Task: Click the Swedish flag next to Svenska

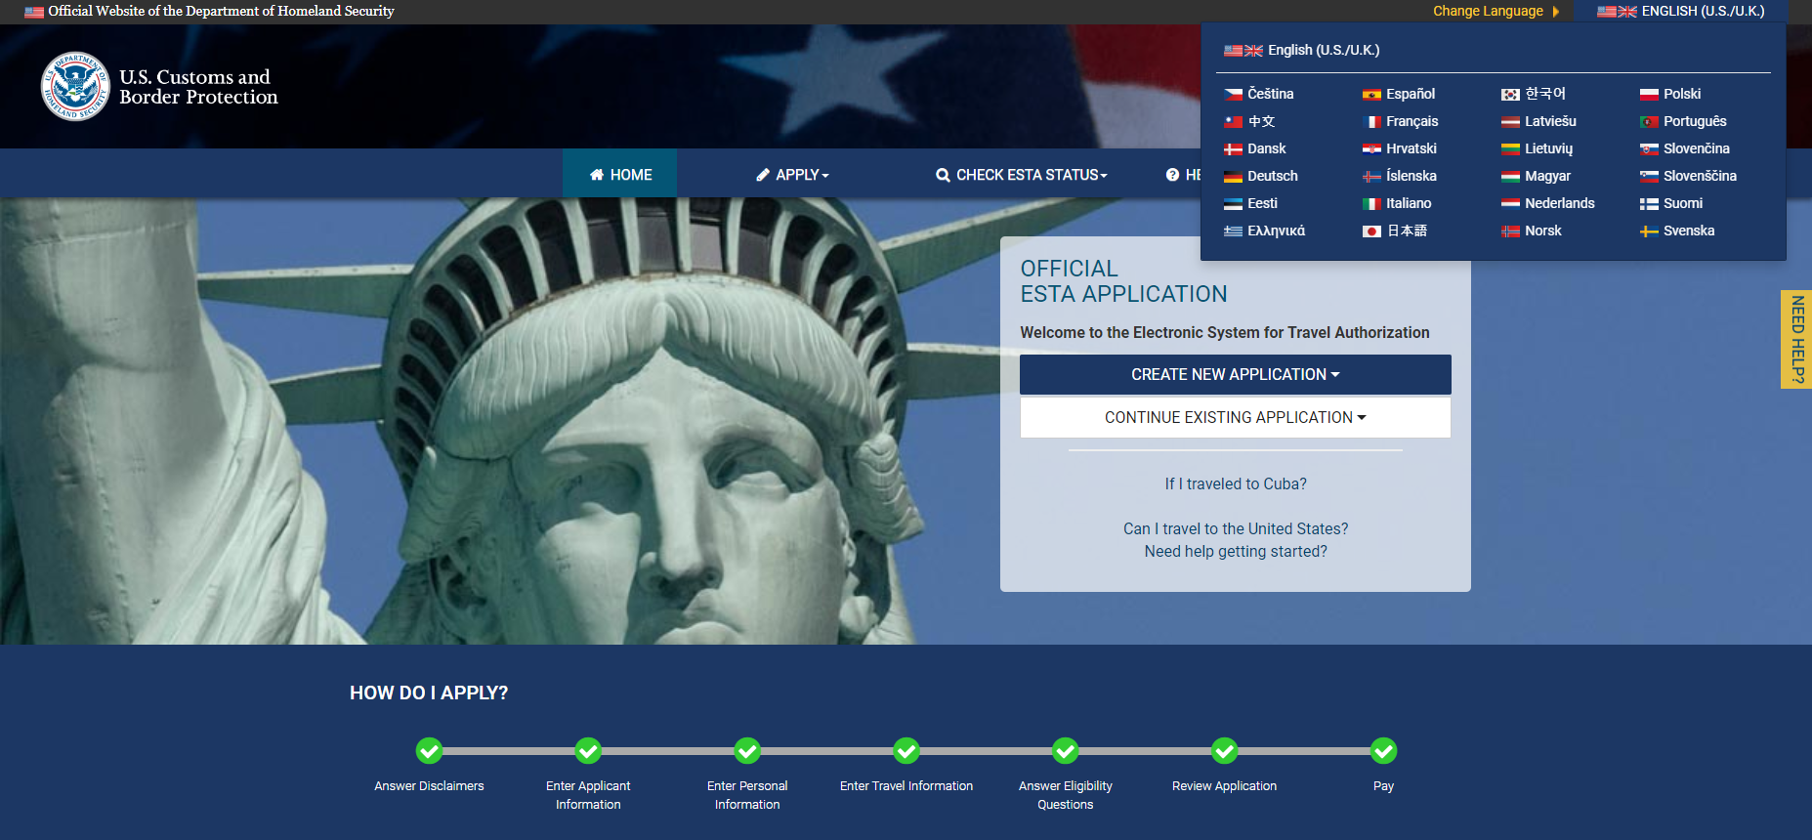Action: [x=1649, y=231]
